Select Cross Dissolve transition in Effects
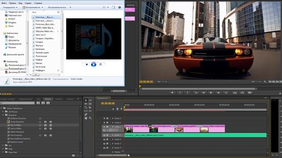282x158 pixels. [x=17, y=122]
